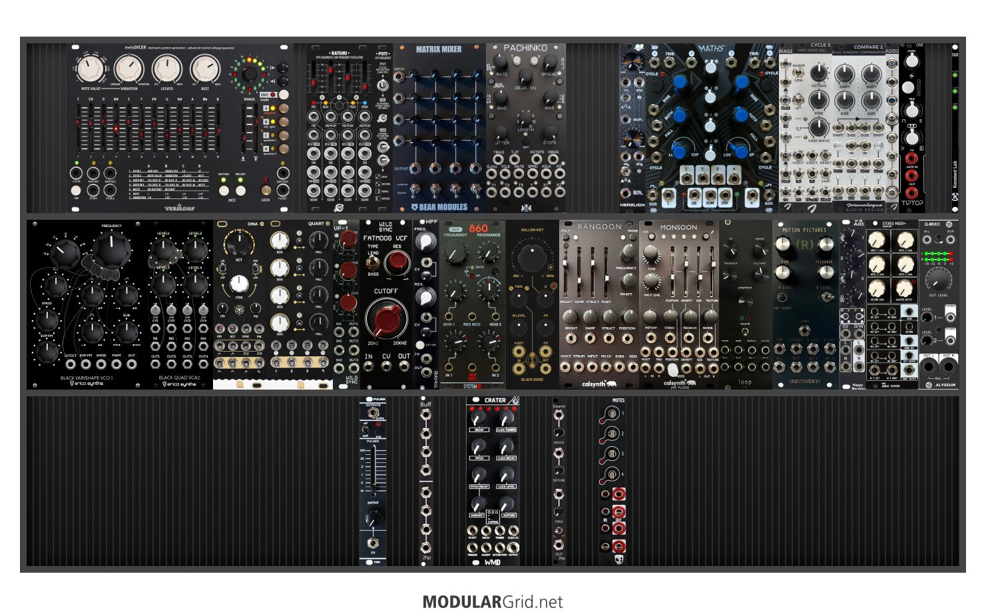Click the Maths SUM output jack
986x616 pixels.
click(710, 194)
